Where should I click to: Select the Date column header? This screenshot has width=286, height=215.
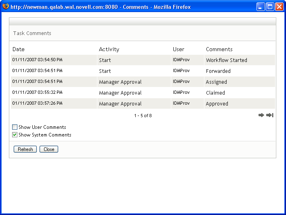pos(19,50)
